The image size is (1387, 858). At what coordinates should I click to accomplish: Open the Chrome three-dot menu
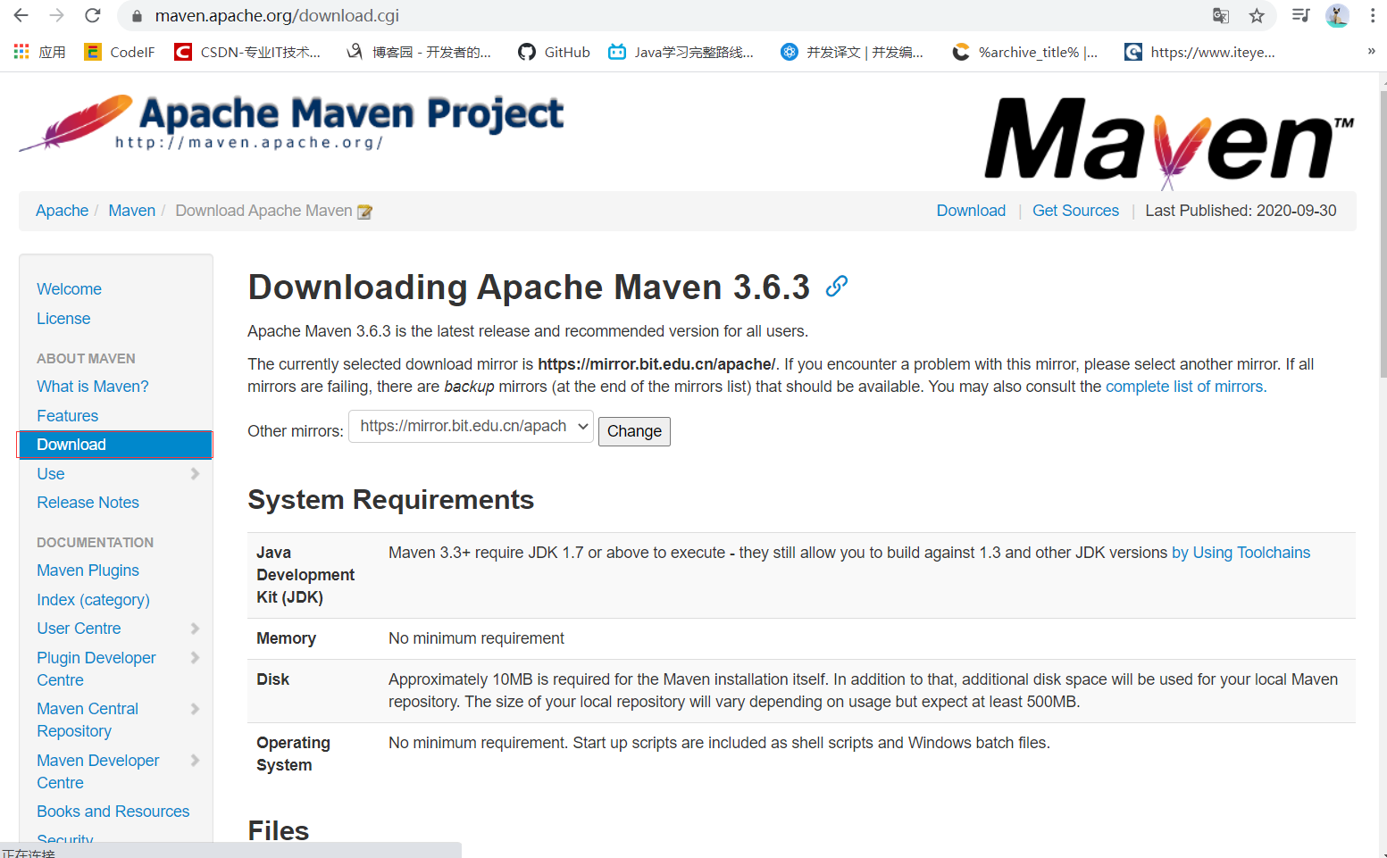pos(1373,15)
